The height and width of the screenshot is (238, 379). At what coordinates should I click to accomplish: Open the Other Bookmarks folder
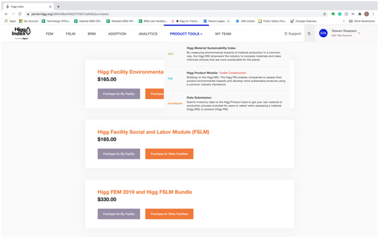[x=362, y=21]
